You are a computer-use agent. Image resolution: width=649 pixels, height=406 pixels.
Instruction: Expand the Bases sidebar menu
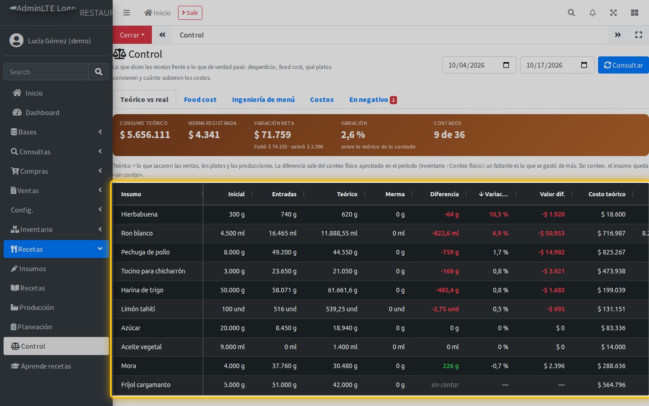(56, 132)
